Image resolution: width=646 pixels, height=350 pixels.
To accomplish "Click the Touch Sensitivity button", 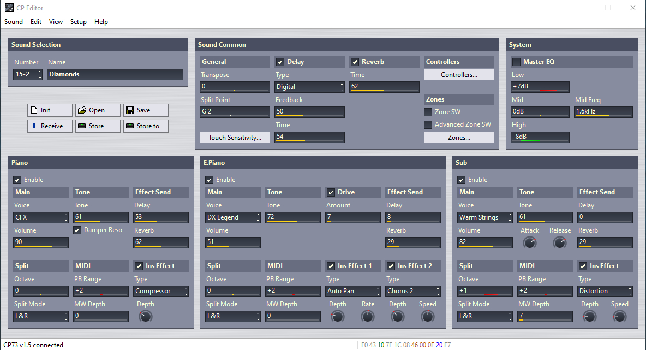I will click(235, 138).
